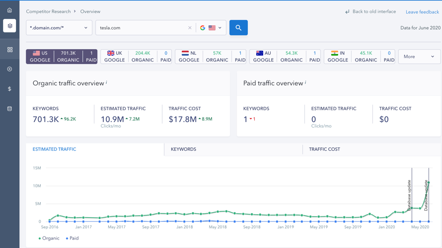Viewport: 442px width, 248px height.
Task: Open the *.domain.com/* scope dropdown
Action: coord(59,28)
